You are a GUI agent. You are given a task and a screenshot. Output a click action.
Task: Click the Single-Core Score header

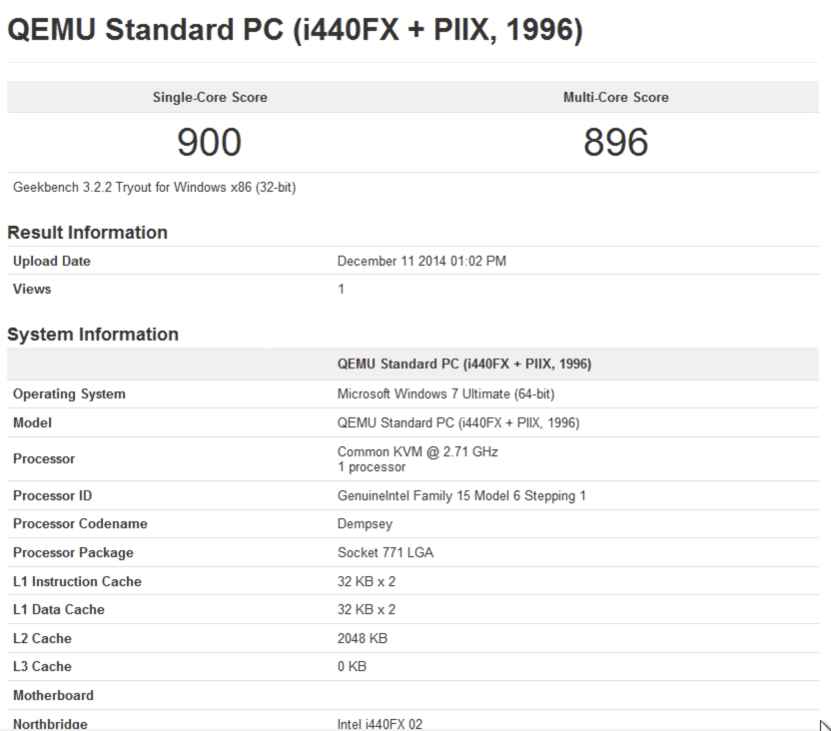(x=210, y=97)
